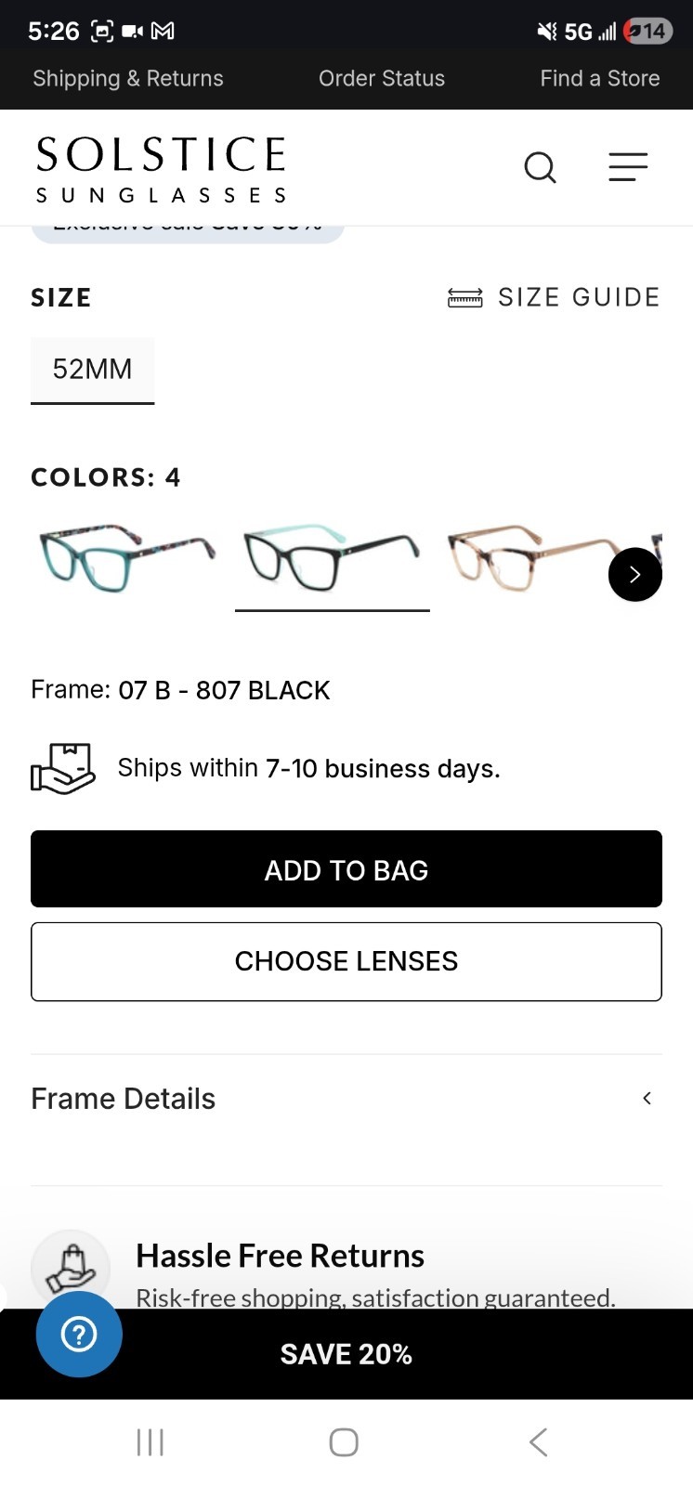
Task: Tap the SAVE 20% banner
Action: 346,1353
